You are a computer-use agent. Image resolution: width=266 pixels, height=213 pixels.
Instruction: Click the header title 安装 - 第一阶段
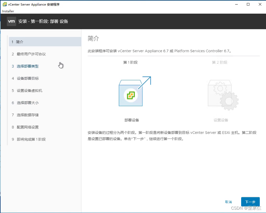tap(43, 22)
